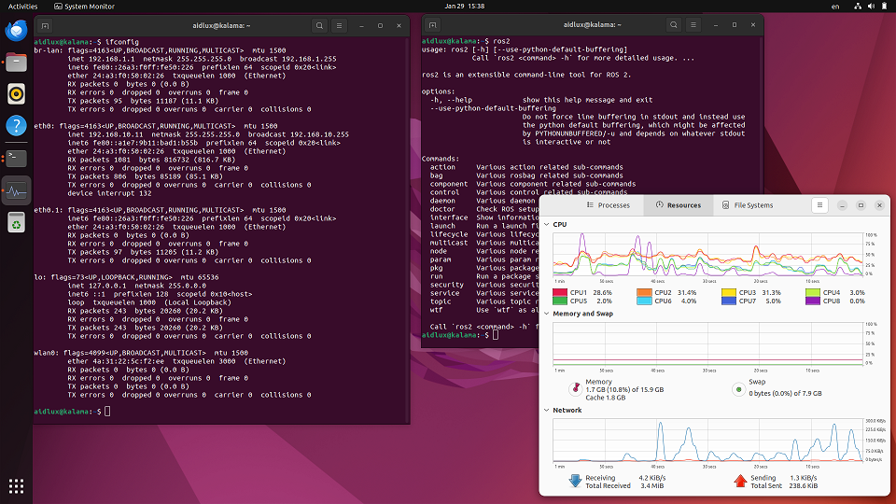896x504 pixels.
Task: Click the Terminal icon in dock
Action: click(x=16, y=158)
